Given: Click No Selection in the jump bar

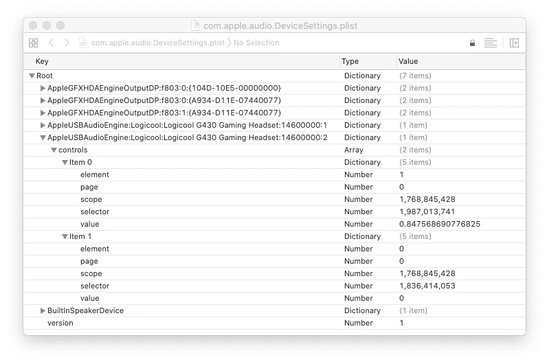Looking at the screenshot, I should tap(256, 43).
